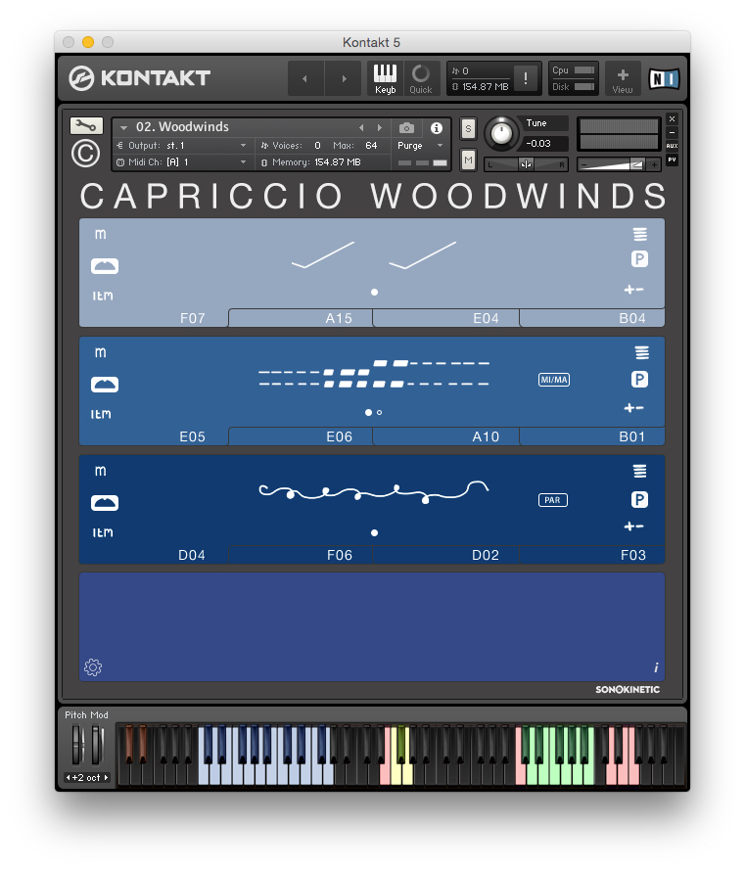Image resolution: width=745 pixels, height=870 pixels.
Task: Click the Quick load icon
Action: coord(420,79)
